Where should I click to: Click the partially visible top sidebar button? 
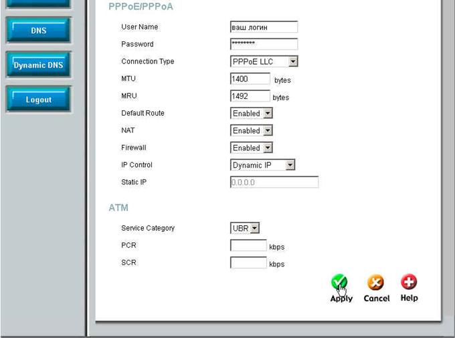[38, 3]
